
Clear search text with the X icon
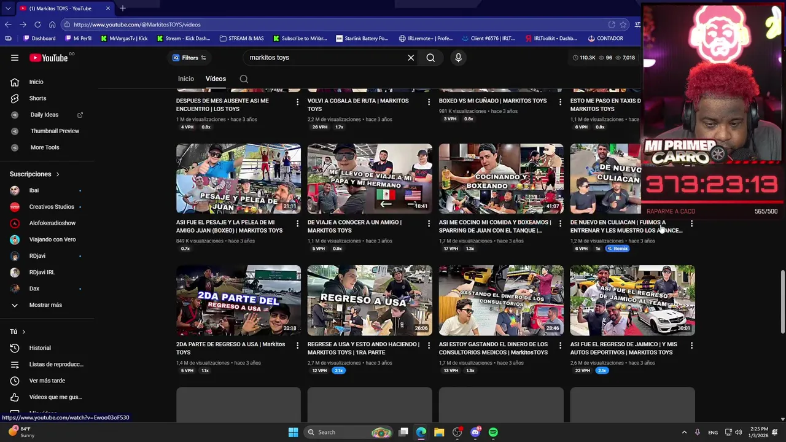click(x=411, y=58)
